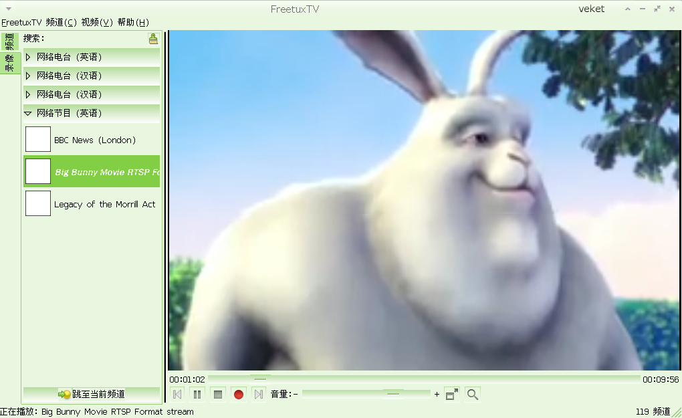Switch to the 频道 side tab
The width and height of the screenshot is (682, 418).
tap(9, 41)
